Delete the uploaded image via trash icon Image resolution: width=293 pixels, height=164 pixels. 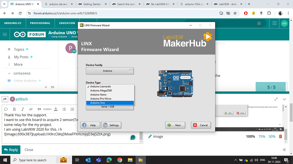(x=280, y=136)
